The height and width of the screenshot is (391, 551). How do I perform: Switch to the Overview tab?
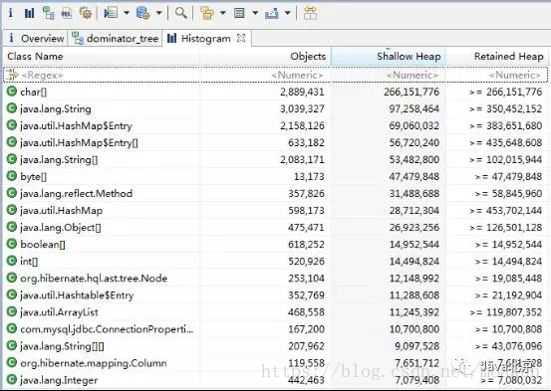pos(36,38)
